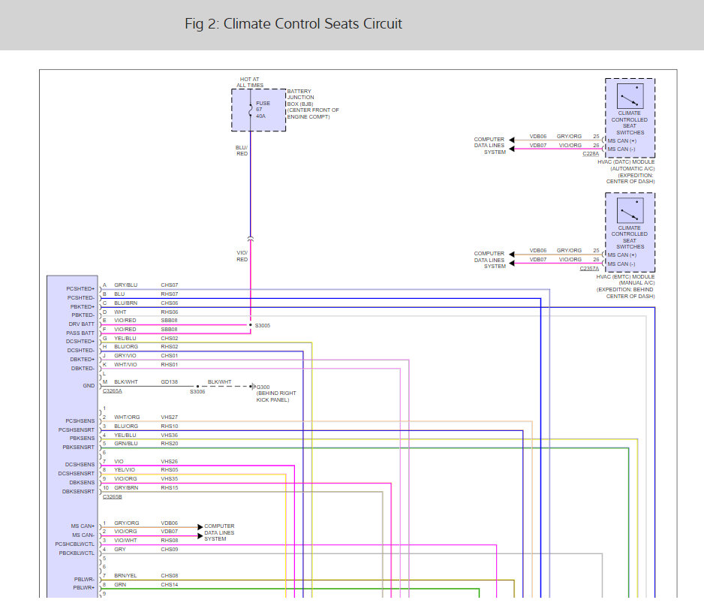Click the PBCKBLWCTL pin label
This screenshot has width=704, height=612.
77,553
